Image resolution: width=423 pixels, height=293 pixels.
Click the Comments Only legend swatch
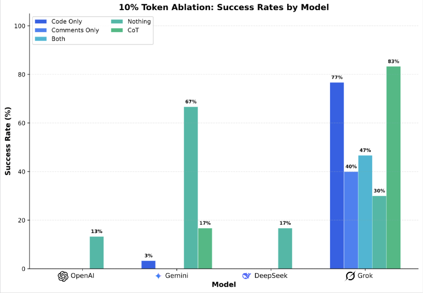41,30
